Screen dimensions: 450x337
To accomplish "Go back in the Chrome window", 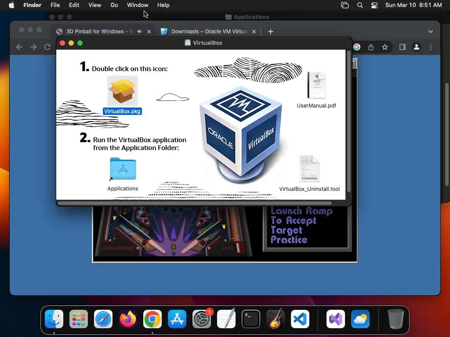I will pyautogui.click(x=19, y=47).
